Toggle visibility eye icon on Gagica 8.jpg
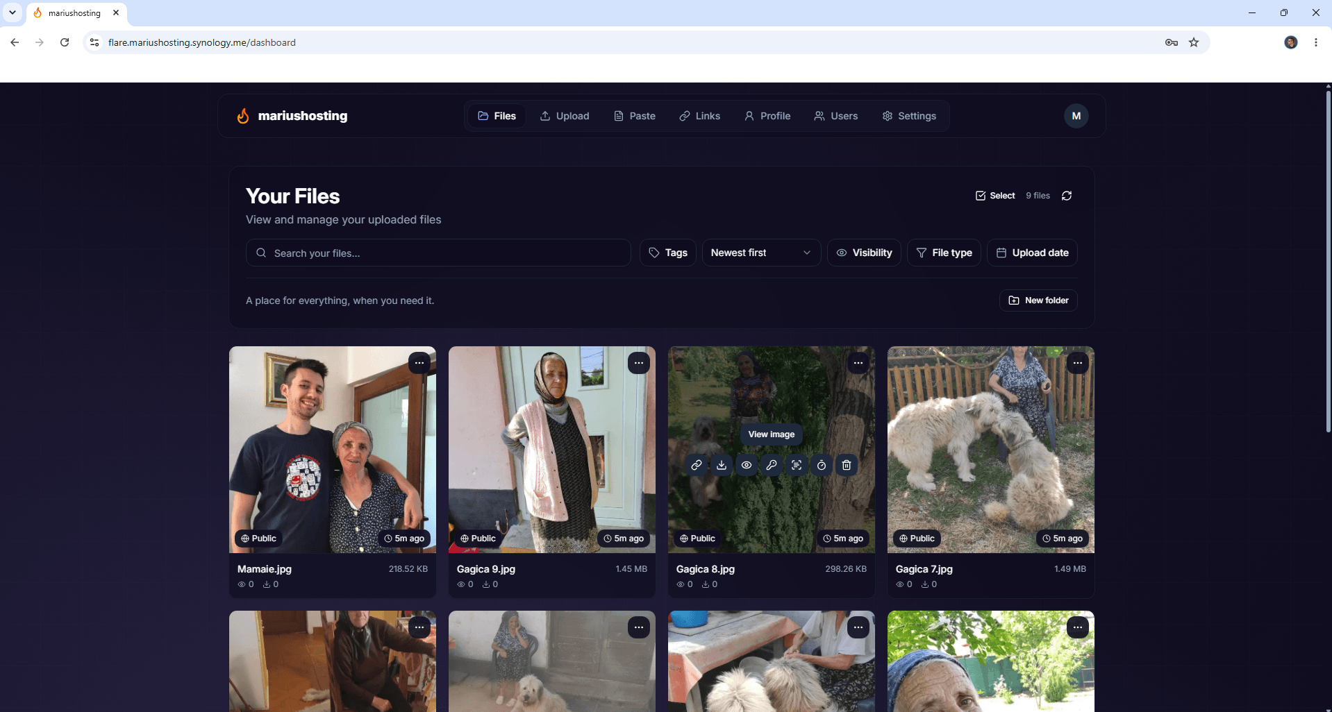Screen dimensions: 1332x712 click(747, 465)
